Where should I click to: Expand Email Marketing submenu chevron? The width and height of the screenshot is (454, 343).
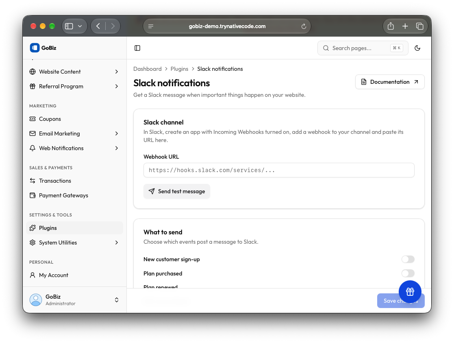(116, 134)
